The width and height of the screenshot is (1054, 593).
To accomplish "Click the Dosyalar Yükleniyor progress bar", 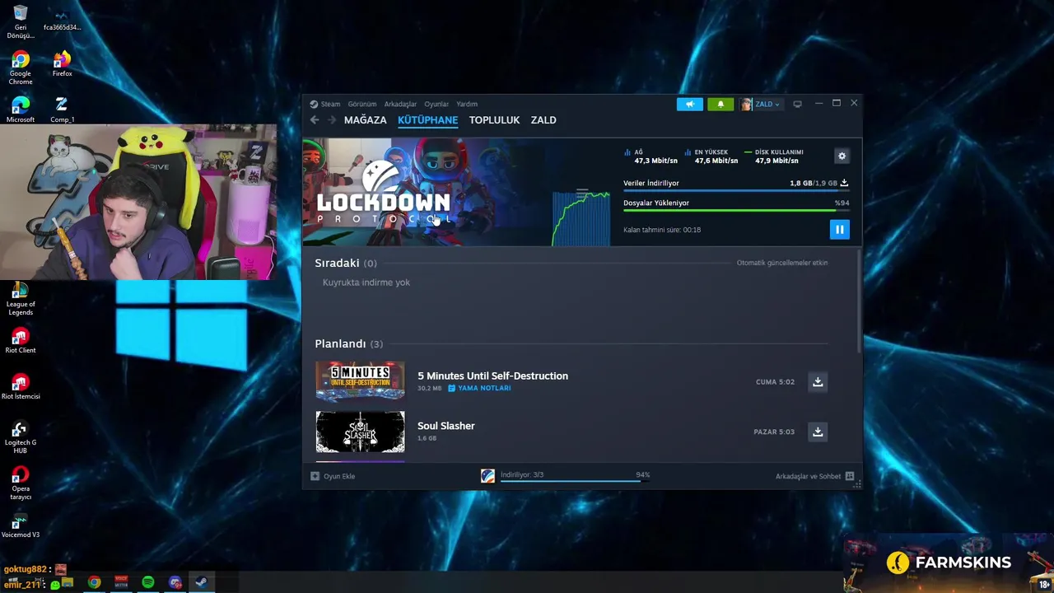I will (x=735, y=211).
